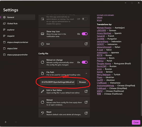Screen dimensions: 142x127
Task: Click the Reset launch arrow icon
Action: pos(86,113)
